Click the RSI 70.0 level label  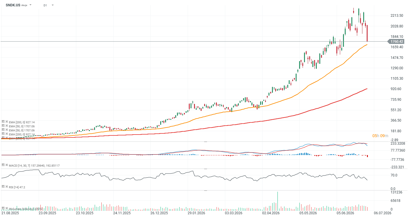tap(394, 175)
